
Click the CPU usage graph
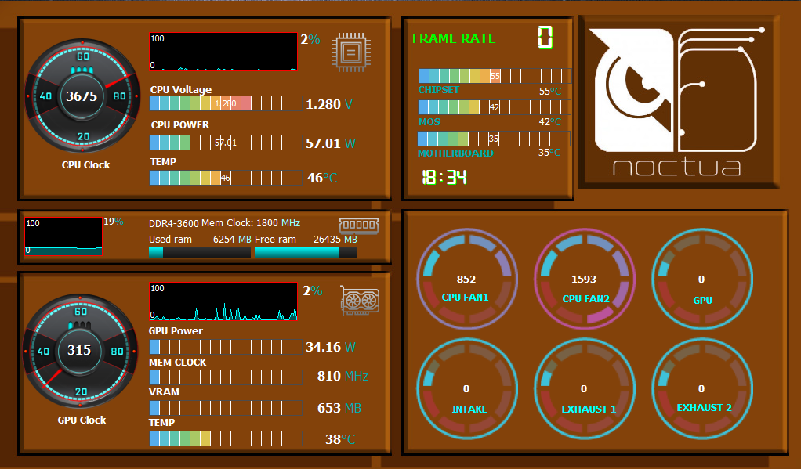click(x=223, y=52)
